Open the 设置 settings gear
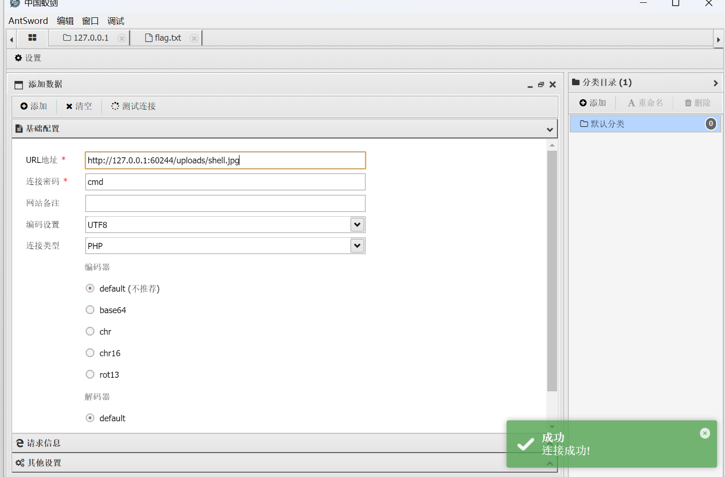The image size is (725, 477). [x=28, y=58]
